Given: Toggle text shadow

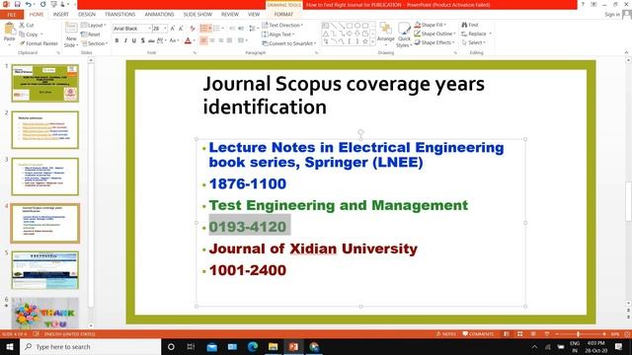Looking at the screenshot, I should [x=142, y=40].
